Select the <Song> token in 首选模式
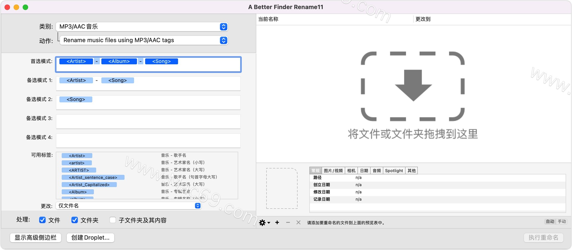 coord(161,61)
